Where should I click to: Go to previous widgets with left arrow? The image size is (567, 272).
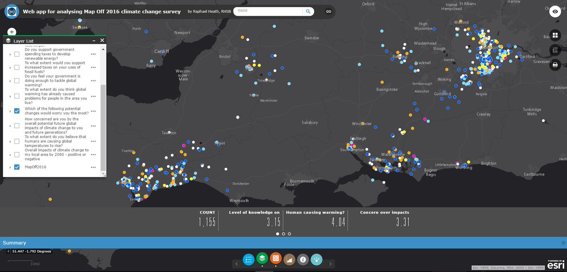click(x=237, y=263)
